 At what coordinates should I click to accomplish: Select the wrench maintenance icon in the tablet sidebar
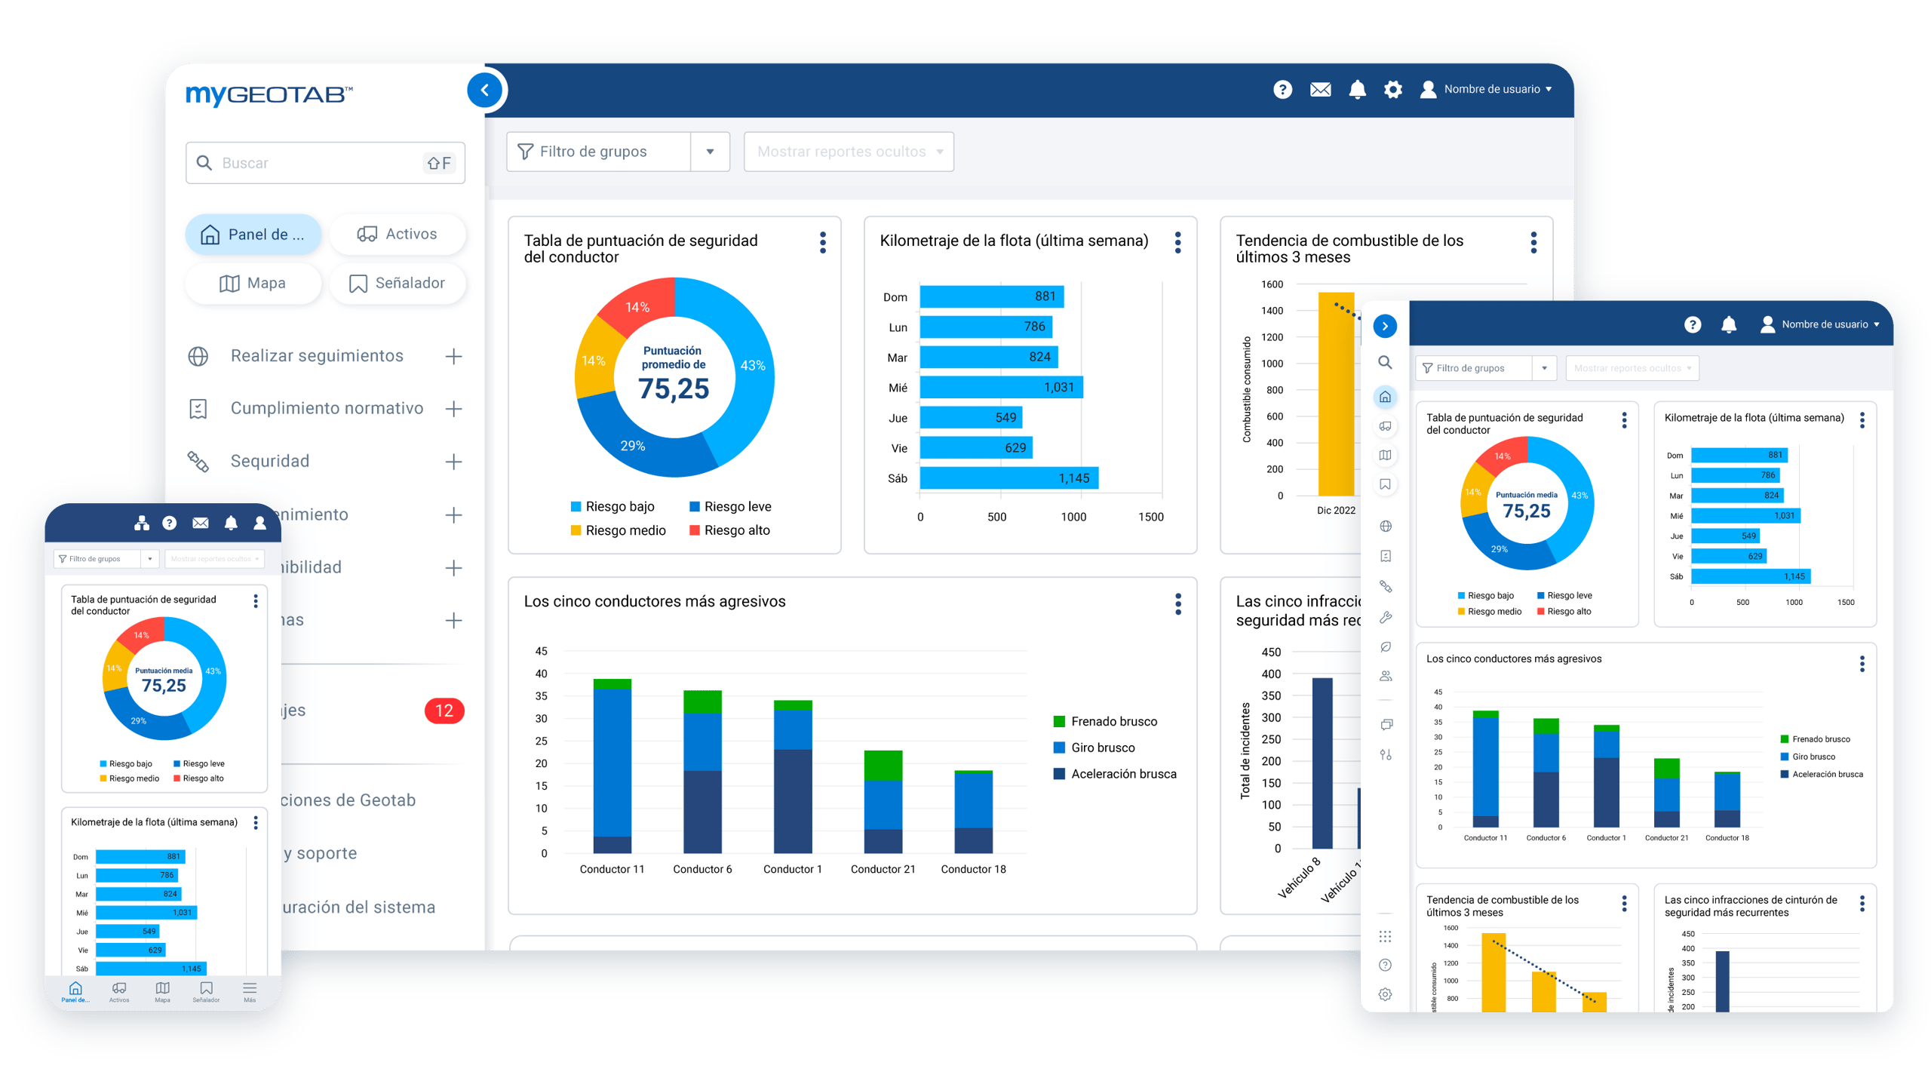pos(1384,617)
